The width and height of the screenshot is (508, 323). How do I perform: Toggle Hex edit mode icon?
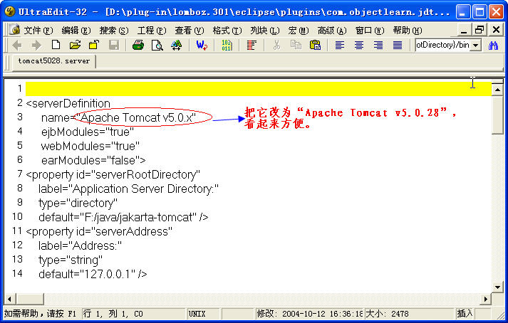point(227,45)
